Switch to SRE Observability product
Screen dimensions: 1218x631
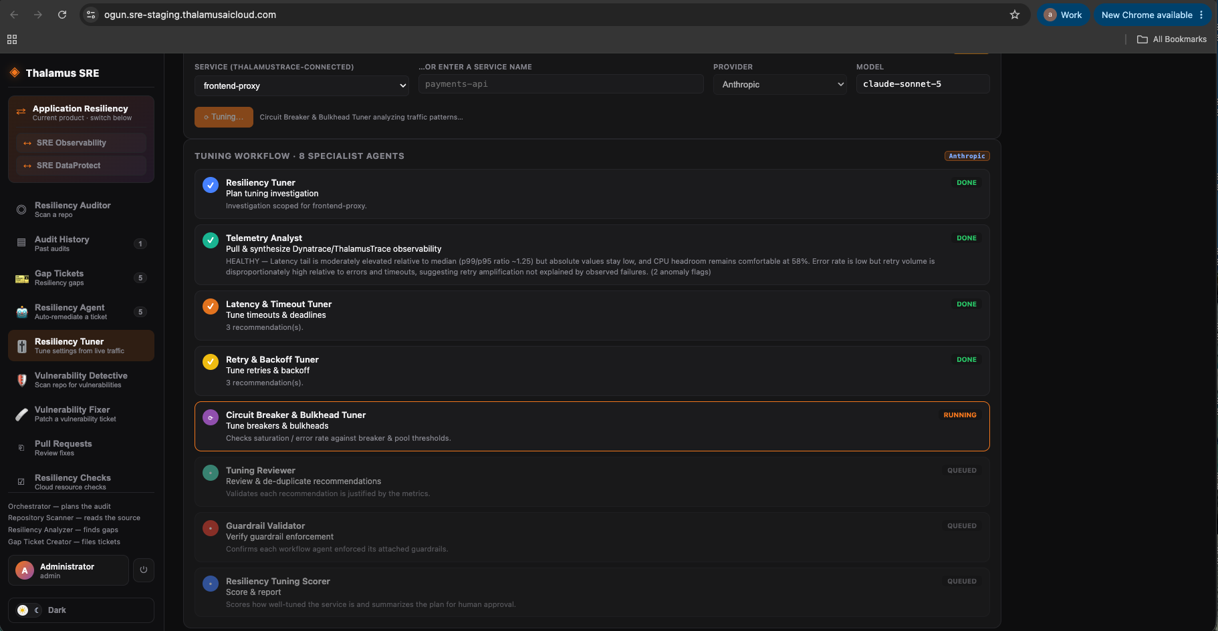click(x=81, y=143)
